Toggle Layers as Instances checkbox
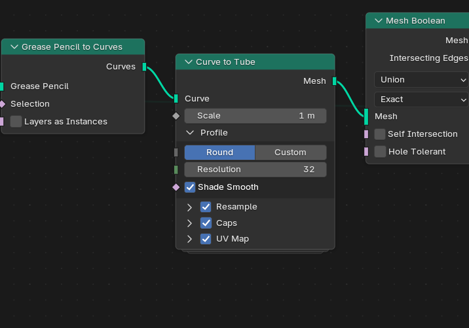469x328 pixels. coord(16,121)
